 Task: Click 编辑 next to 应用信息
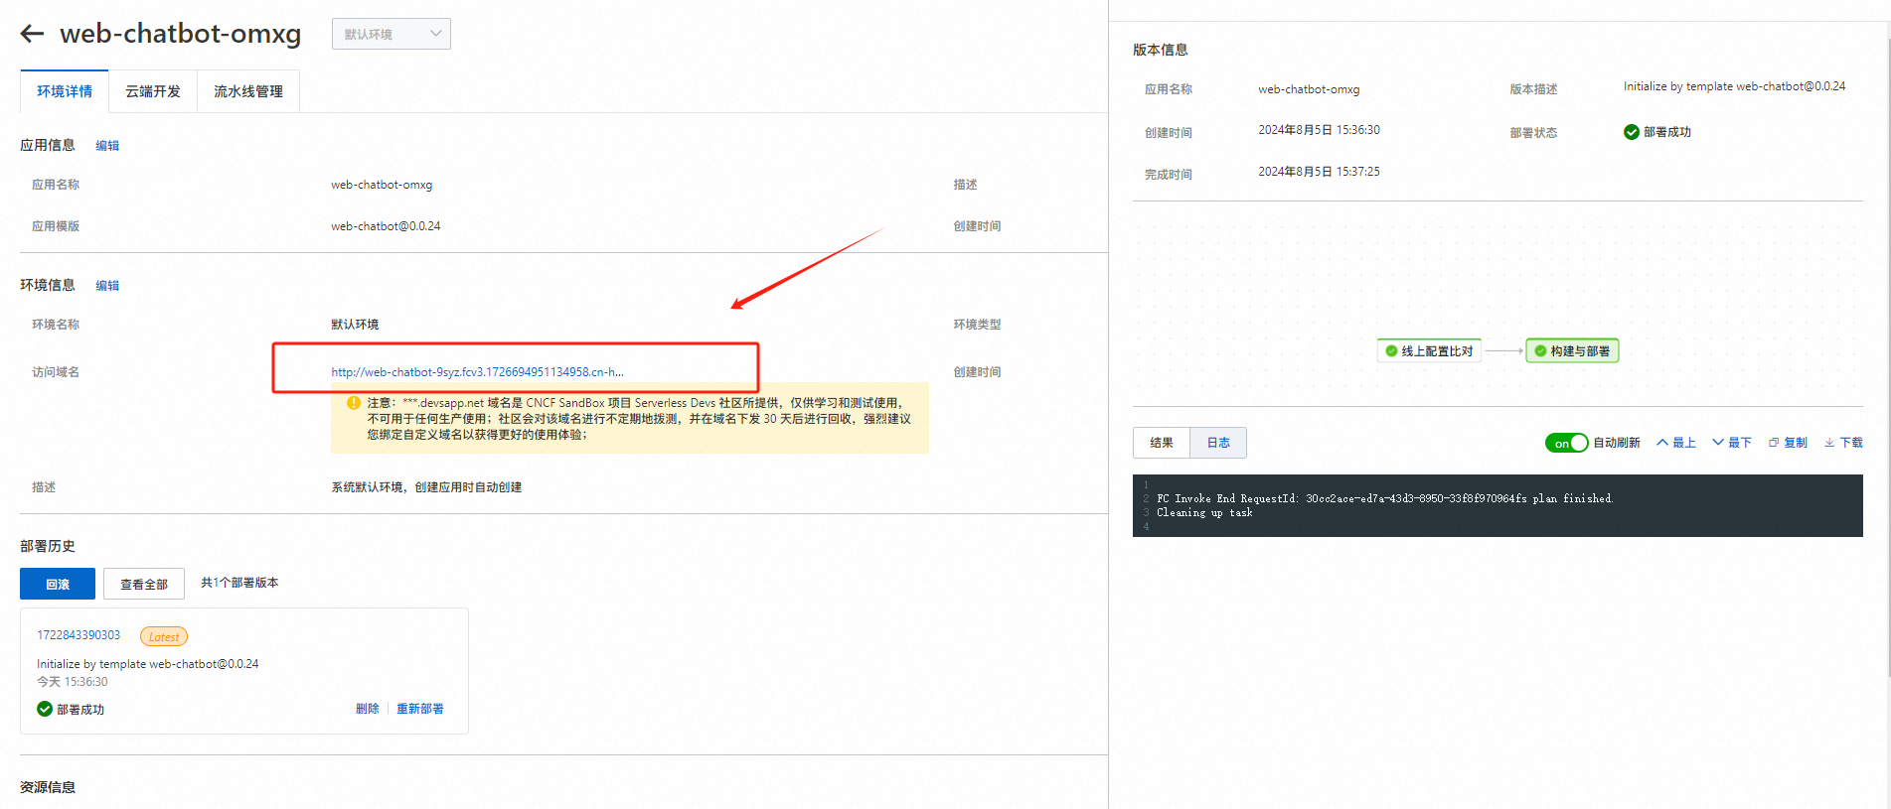click(x=107, y=146)
